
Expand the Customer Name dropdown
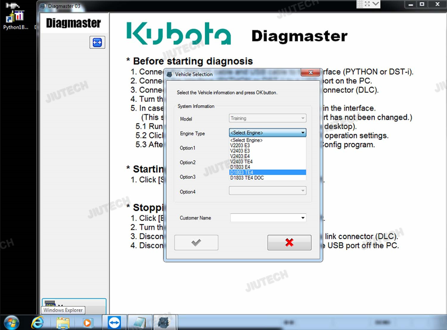(303, 218)
